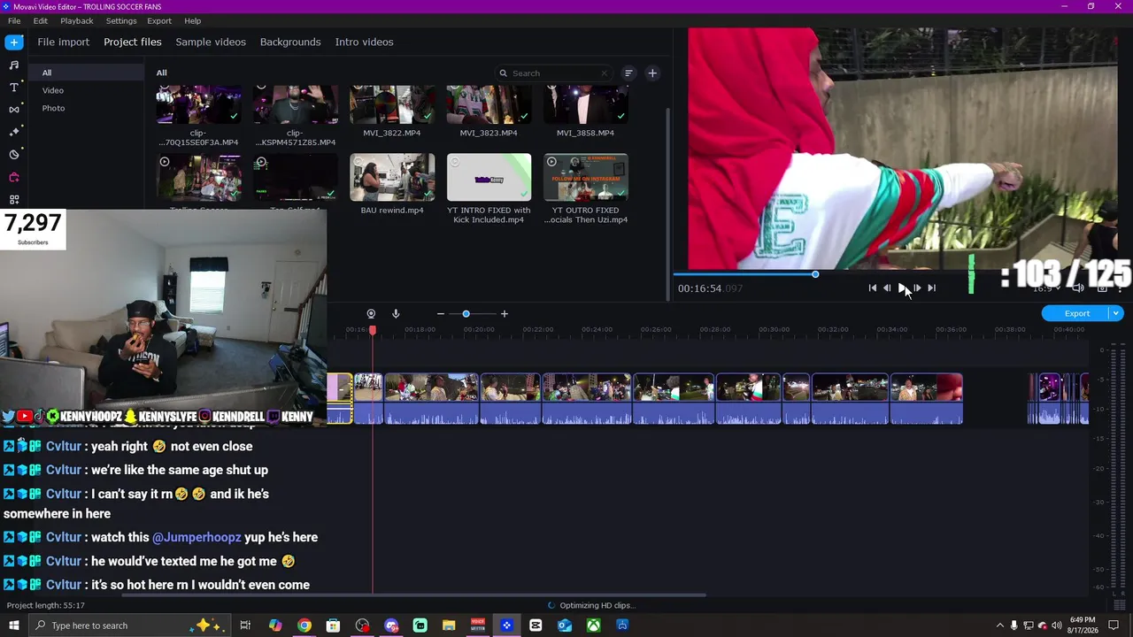Zoom in the timeline with plus

(x=505, y=313)
